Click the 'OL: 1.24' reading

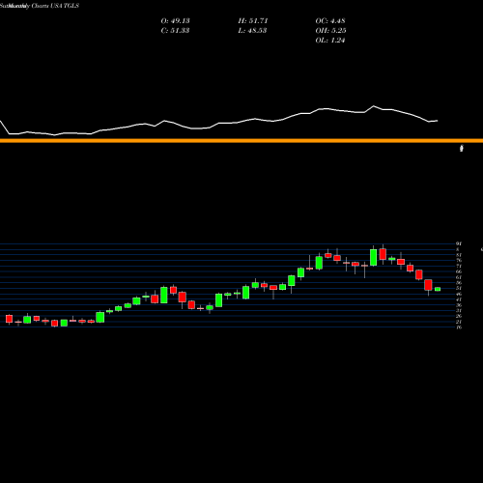pyautogui.click(x=330, y=41)
